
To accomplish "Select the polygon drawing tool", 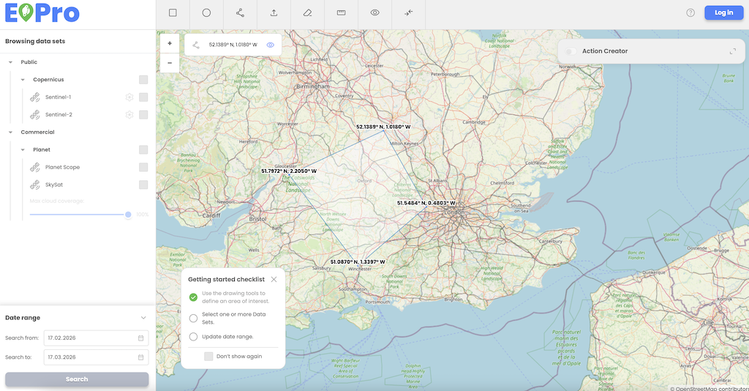I will pyautogui.click(x=240, y=13).
